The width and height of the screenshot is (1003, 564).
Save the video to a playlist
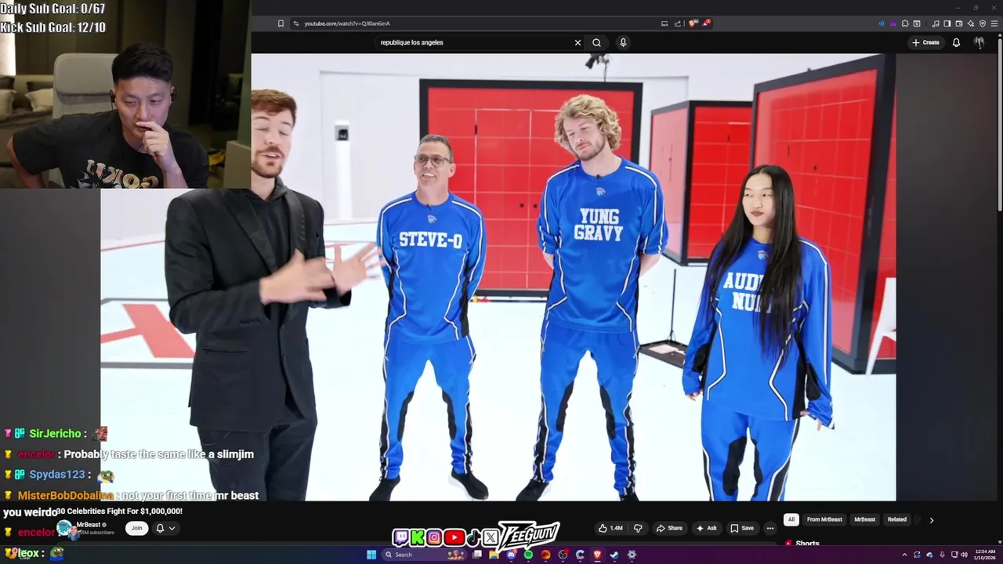click(x=742, y=528)
